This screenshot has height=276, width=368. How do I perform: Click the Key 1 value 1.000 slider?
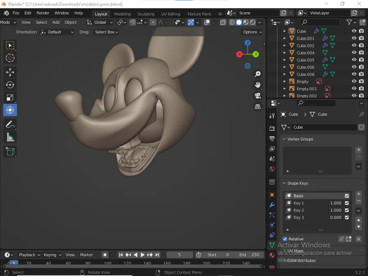pos(336,203)
